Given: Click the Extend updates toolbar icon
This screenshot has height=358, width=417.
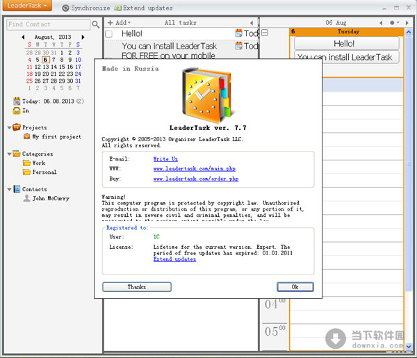Looking at the screenshot, I should pyautogui.click(x=118, y=8).
